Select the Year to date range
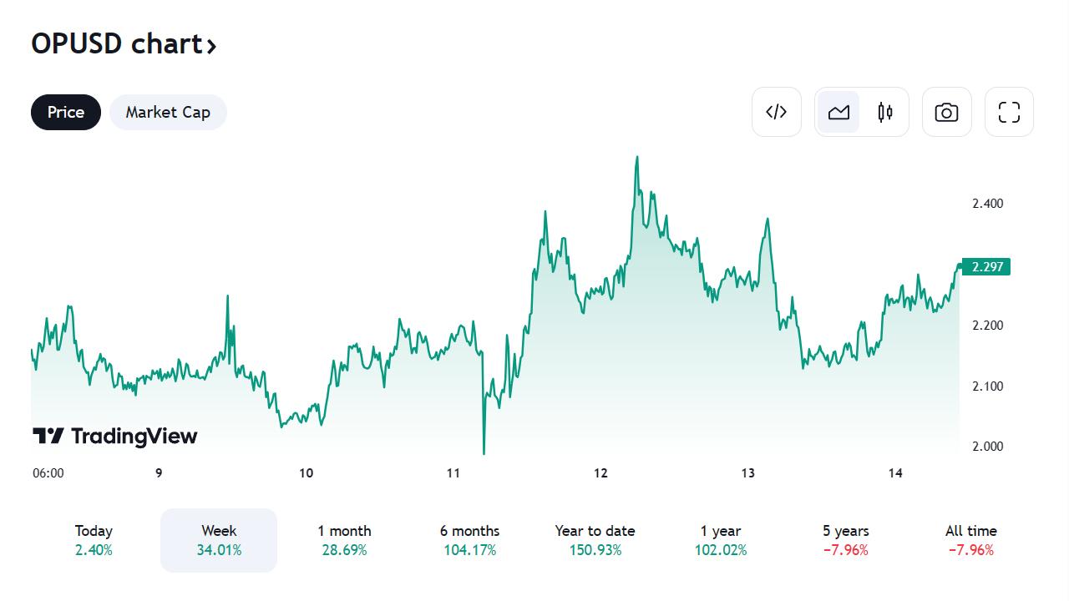This screenshot has height=601, width=1069. click(x=595, y=540)
